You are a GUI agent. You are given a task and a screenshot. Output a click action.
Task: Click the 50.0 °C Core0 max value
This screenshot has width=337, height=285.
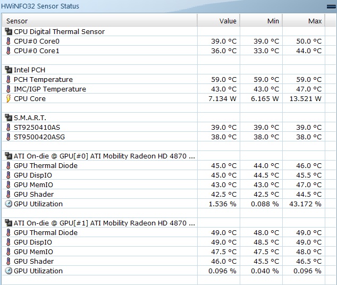[309, 41]
